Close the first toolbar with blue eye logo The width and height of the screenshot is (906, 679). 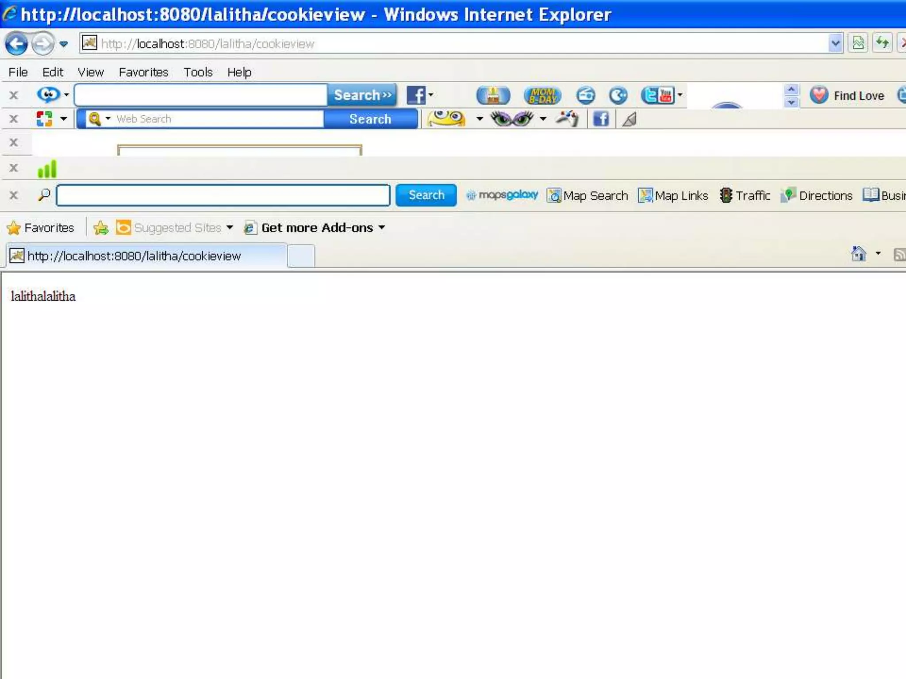click(x=14, y=95)
